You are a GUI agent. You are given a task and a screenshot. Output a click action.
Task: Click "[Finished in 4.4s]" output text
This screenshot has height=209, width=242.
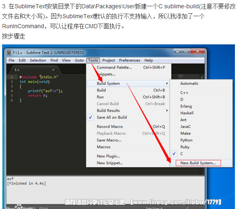click(26, 183)
